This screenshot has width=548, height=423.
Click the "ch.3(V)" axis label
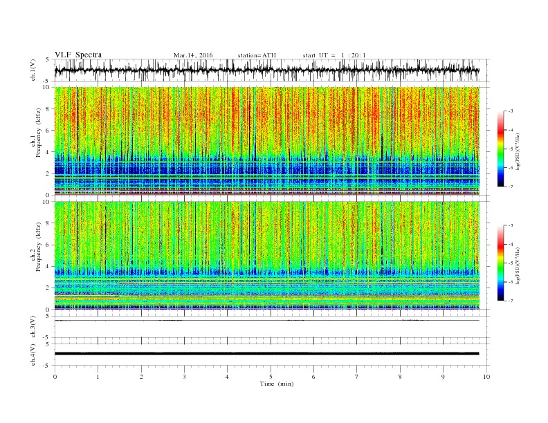[x=33, y=327]
